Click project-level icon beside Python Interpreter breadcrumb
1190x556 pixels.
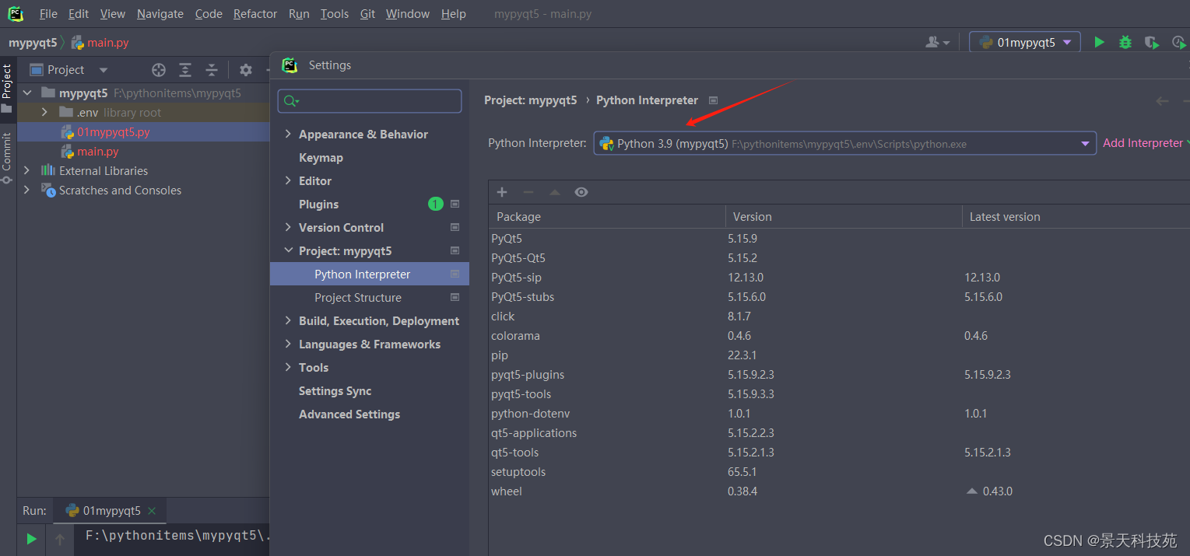point(713,100)
